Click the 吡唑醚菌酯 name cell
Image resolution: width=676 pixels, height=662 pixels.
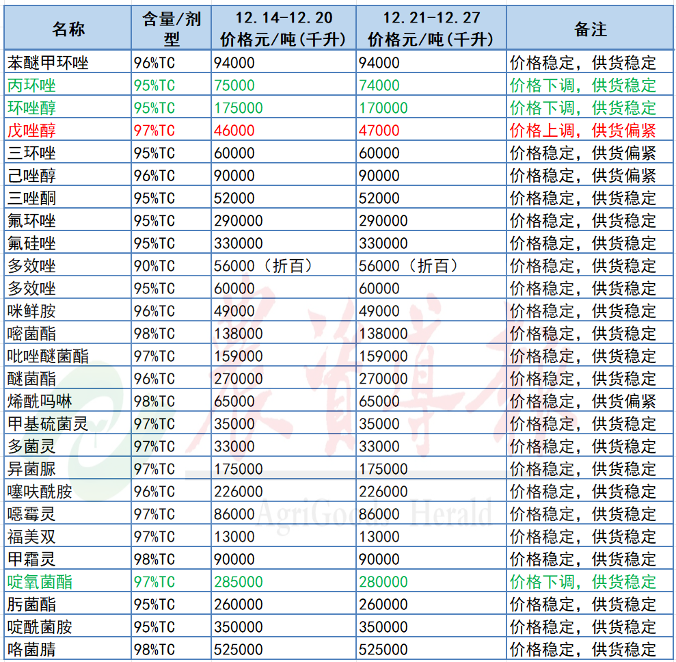pos(48,356)
